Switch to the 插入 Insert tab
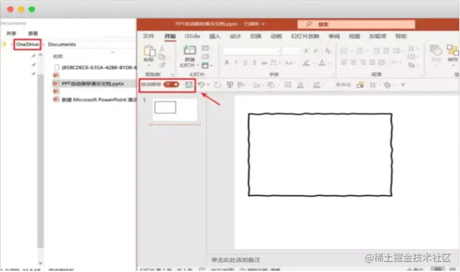This screenshot has height=272, width=460. 215,37
